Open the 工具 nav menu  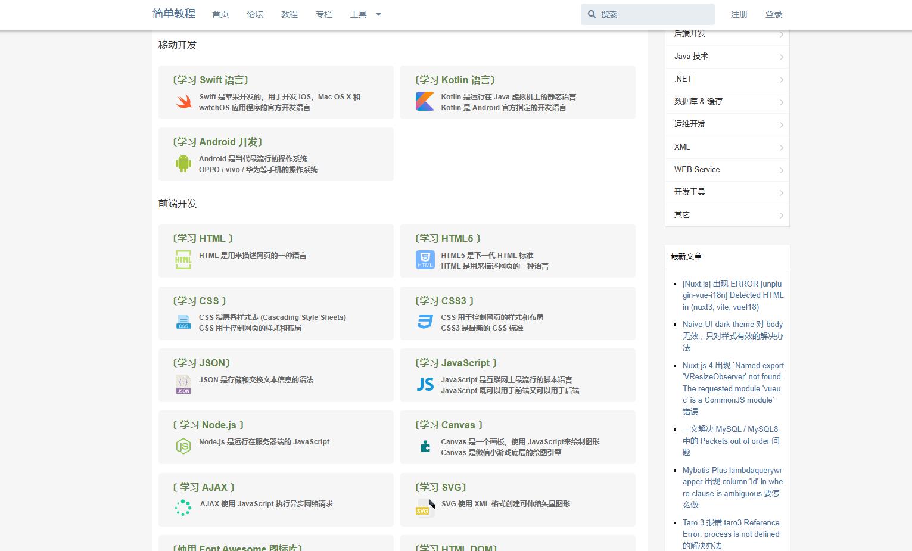[359, 14]
